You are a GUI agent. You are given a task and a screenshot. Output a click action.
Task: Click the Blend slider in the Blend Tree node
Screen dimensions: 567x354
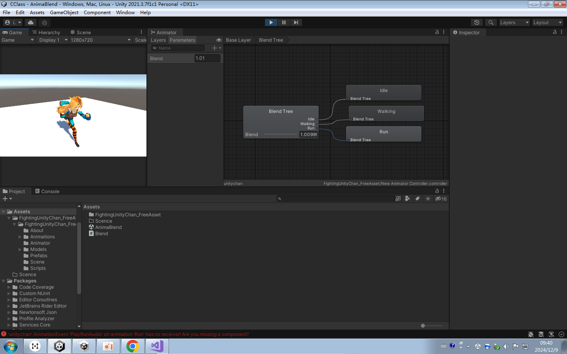[x=281, y=135]
